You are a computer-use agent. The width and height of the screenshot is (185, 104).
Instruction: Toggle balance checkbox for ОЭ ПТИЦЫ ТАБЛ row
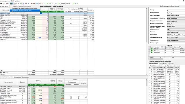[x=29, y=88]
